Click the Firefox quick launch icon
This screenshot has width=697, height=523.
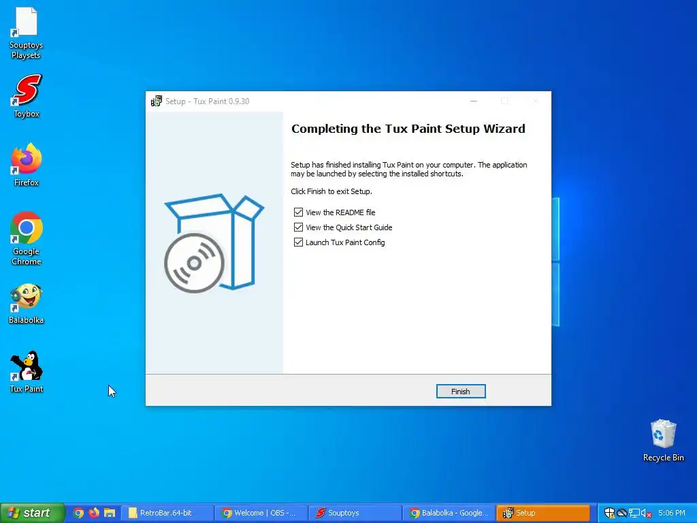coord(94,513)
